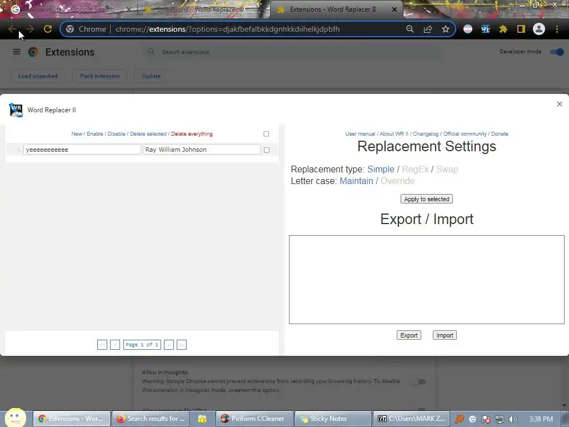The height and width of the screenshot is (427, 569).
Task: Open Sticky Notes from the taskbar
Action: click(x=333, y=419)
